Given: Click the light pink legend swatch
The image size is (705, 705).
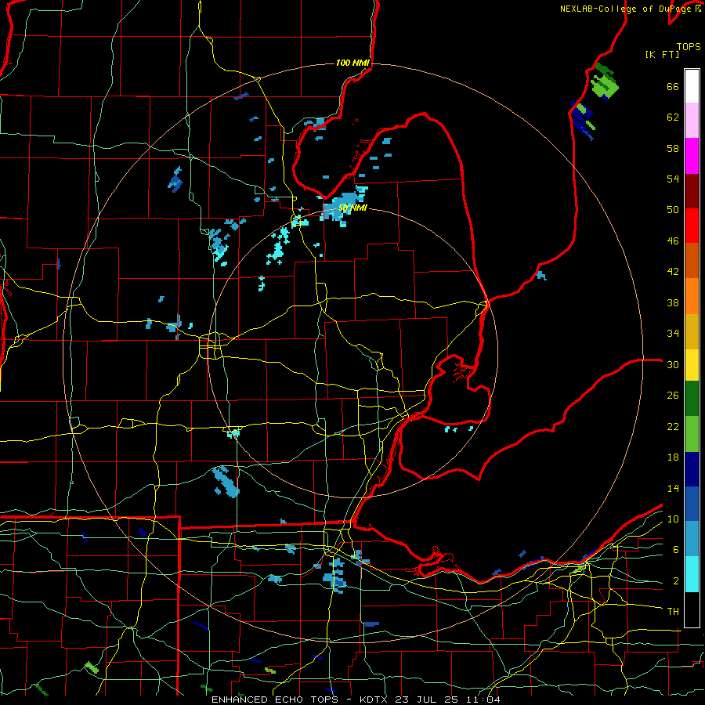Looking at the screenshot, I should [x=692, y=120].
